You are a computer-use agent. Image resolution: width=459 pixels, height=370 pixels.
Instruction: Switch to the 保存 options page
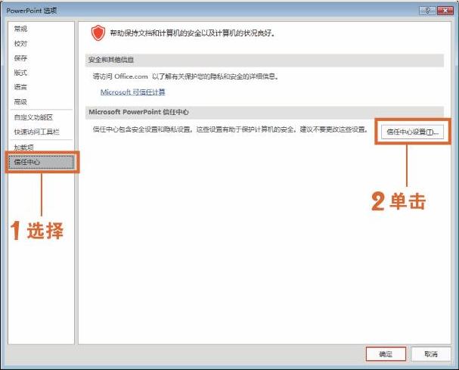tap(20, 58)
